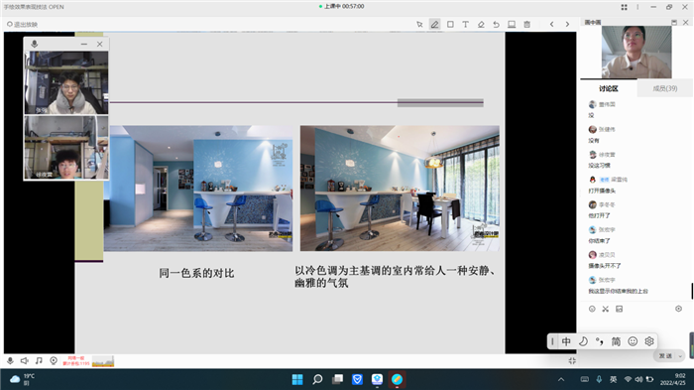The width and height of the screenshot is (694, 390).
Task: Toggle the microphone in the bottom toolbar
Action: [x=10, y=361]
